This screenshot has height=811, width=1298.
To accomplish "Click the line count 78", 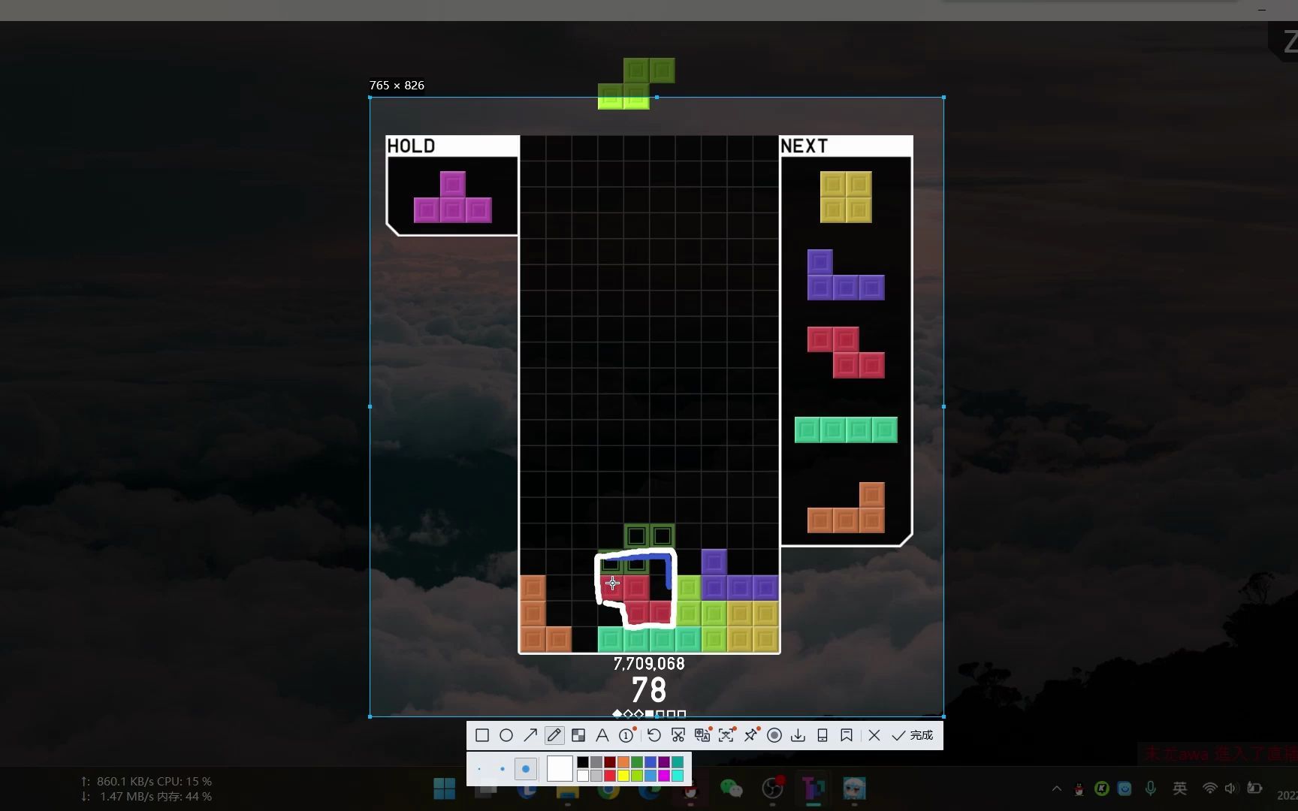I will pyautogui.click(x=649, y=690).
